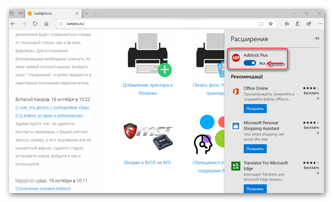Show the tabs you've set aside
This screenshot has height=202, width=333.
pos(12,13)
